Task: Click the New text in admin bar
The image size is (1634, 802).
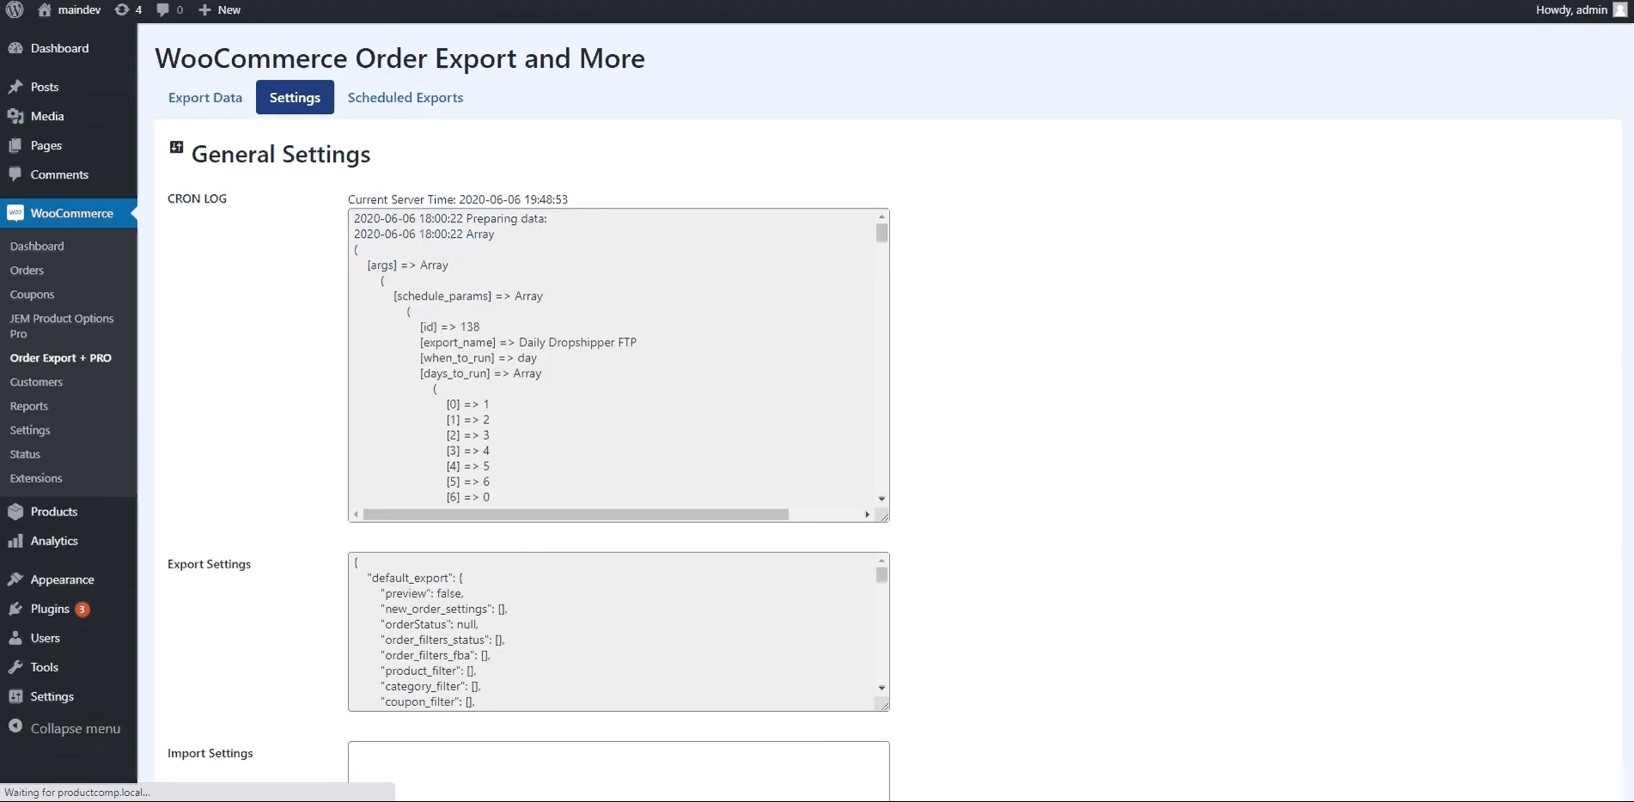Action: (x=229, y=10)
